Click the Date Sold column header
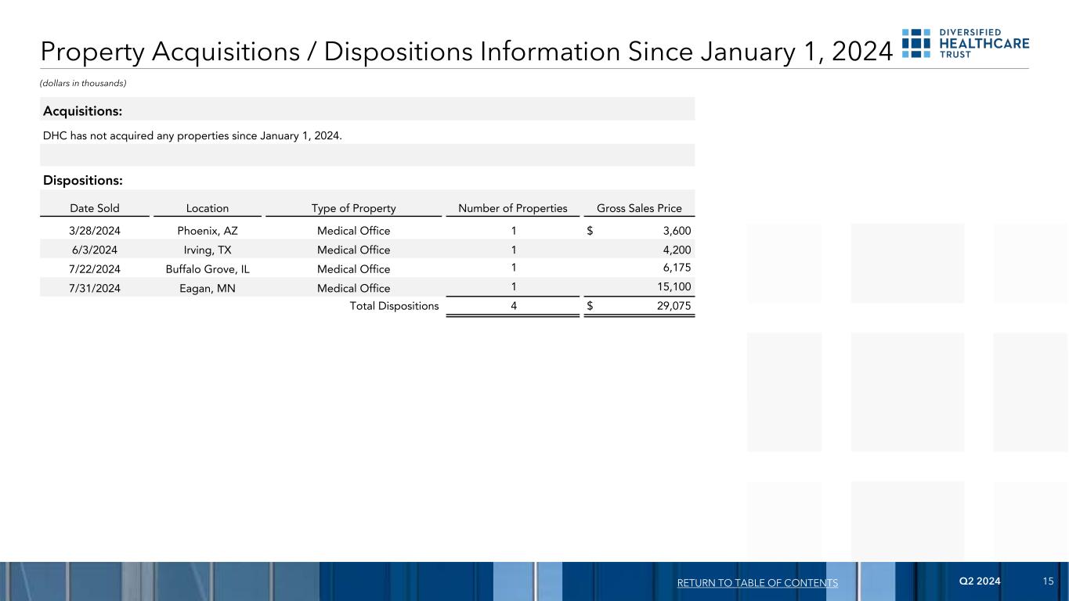This screenshot has width=1069, height=601. [94, 208]
